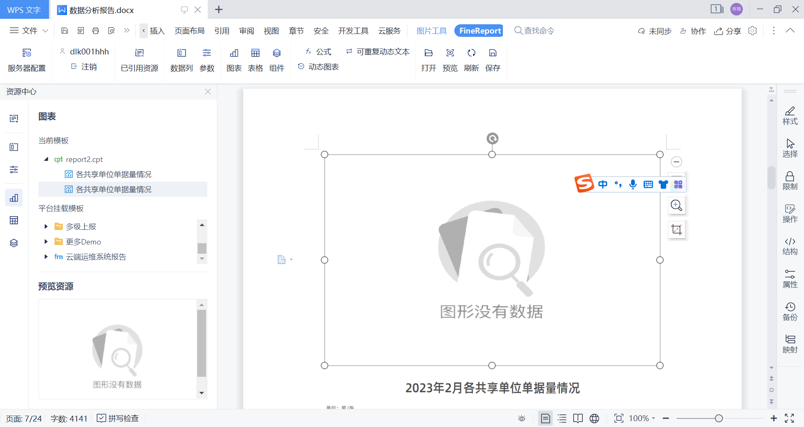804x427 pixels.
Task: Zoom the selected image with magnifier icon
Action: [676, 205]
